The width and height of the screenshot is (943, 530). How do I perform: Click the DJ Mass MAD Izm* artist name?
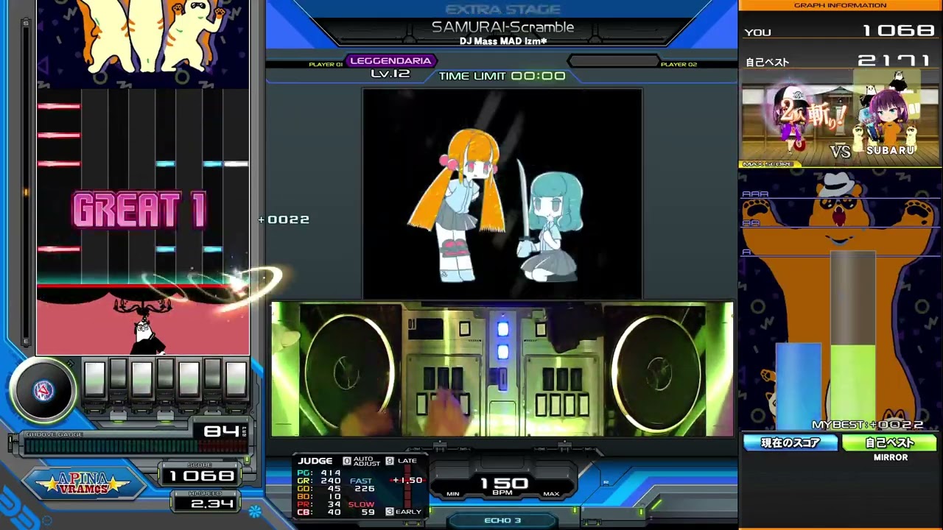click(x=502, y=40)
